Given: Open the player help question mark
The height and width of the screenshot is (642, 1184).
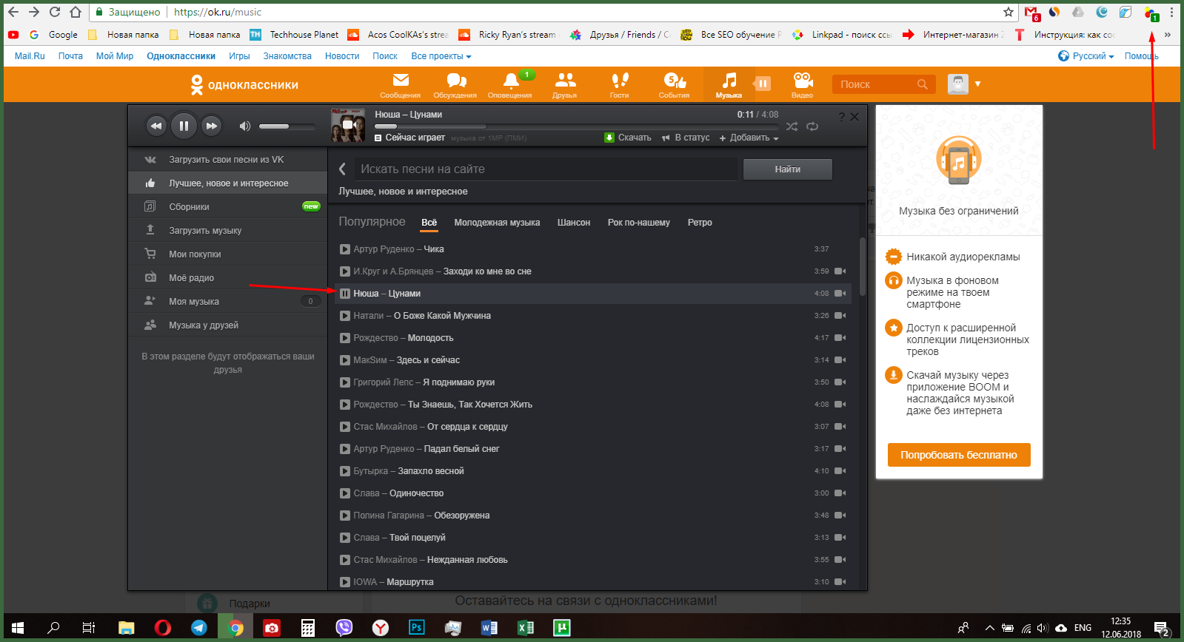Looking at the screenshot, I should pos(841,117).
